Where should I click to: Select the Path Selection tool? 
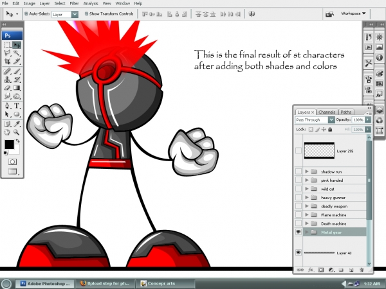[7, 114]
